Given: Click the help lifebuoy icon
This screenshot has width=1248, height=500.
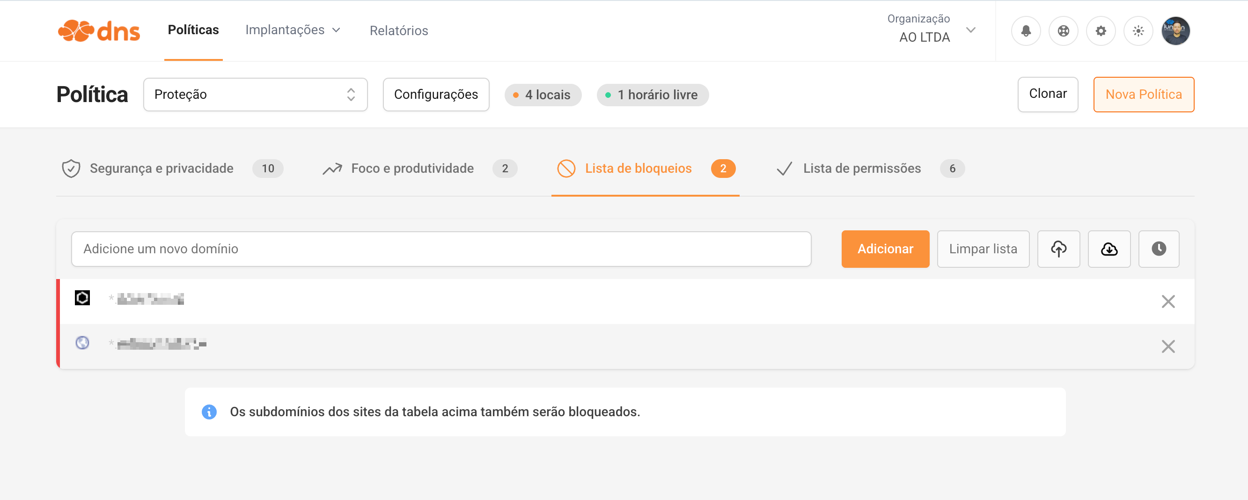Looking at the screenshot, I should 1063,31.
